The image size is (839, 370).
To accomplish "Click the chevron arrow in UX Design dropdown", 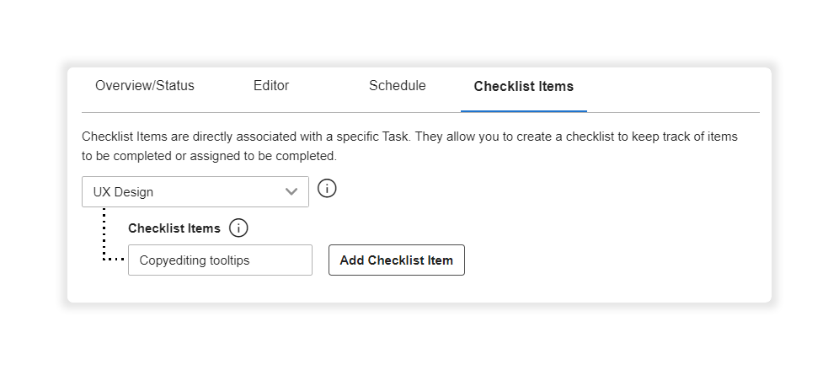I will (x=291, y=191).
